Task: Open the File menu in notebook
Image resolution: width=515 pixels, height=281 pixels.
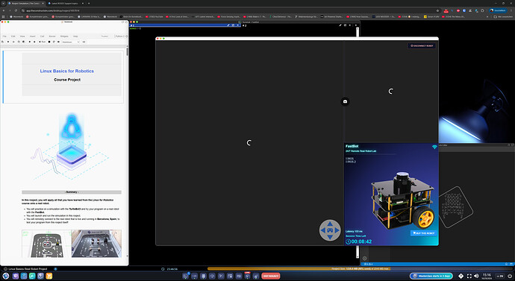Action: click(4, 36)
